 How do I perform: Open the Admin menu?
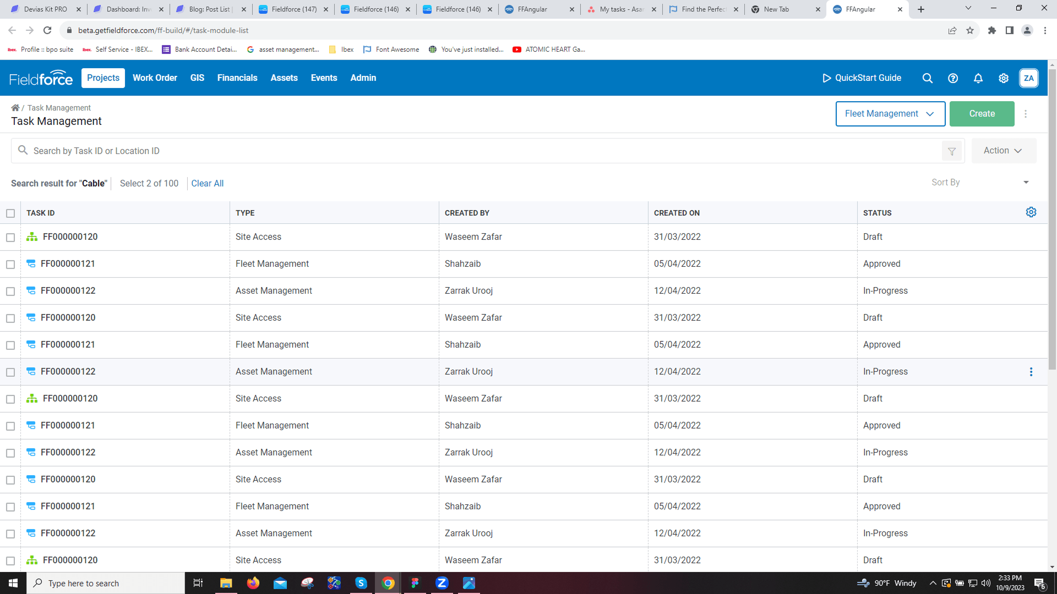coord(363,78)
